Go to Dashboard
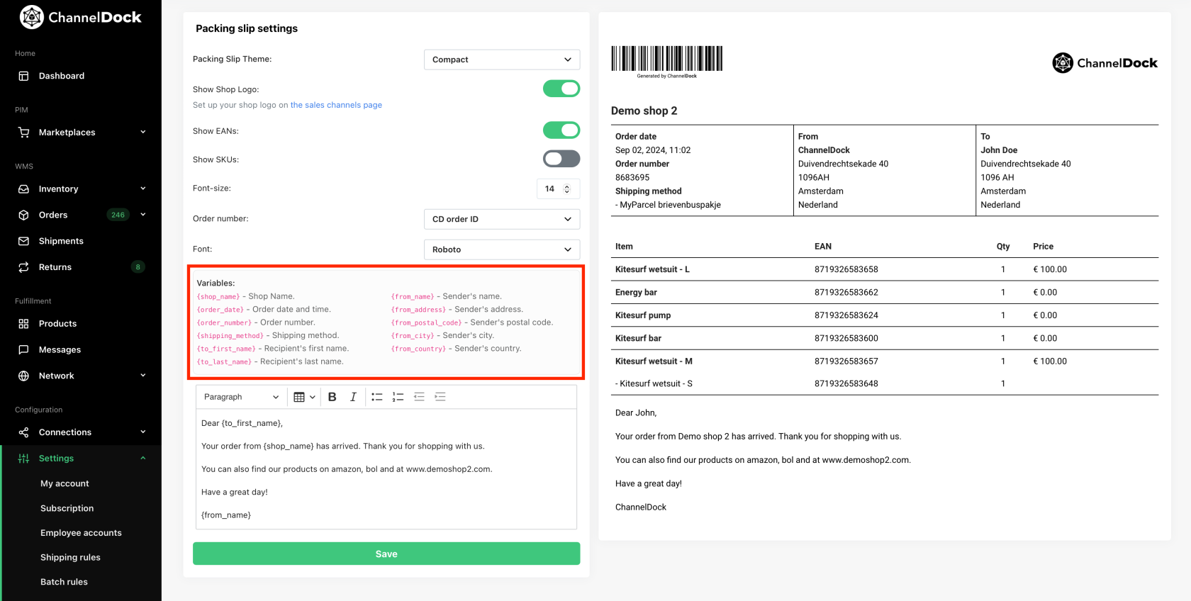 (x=62, y=76)
